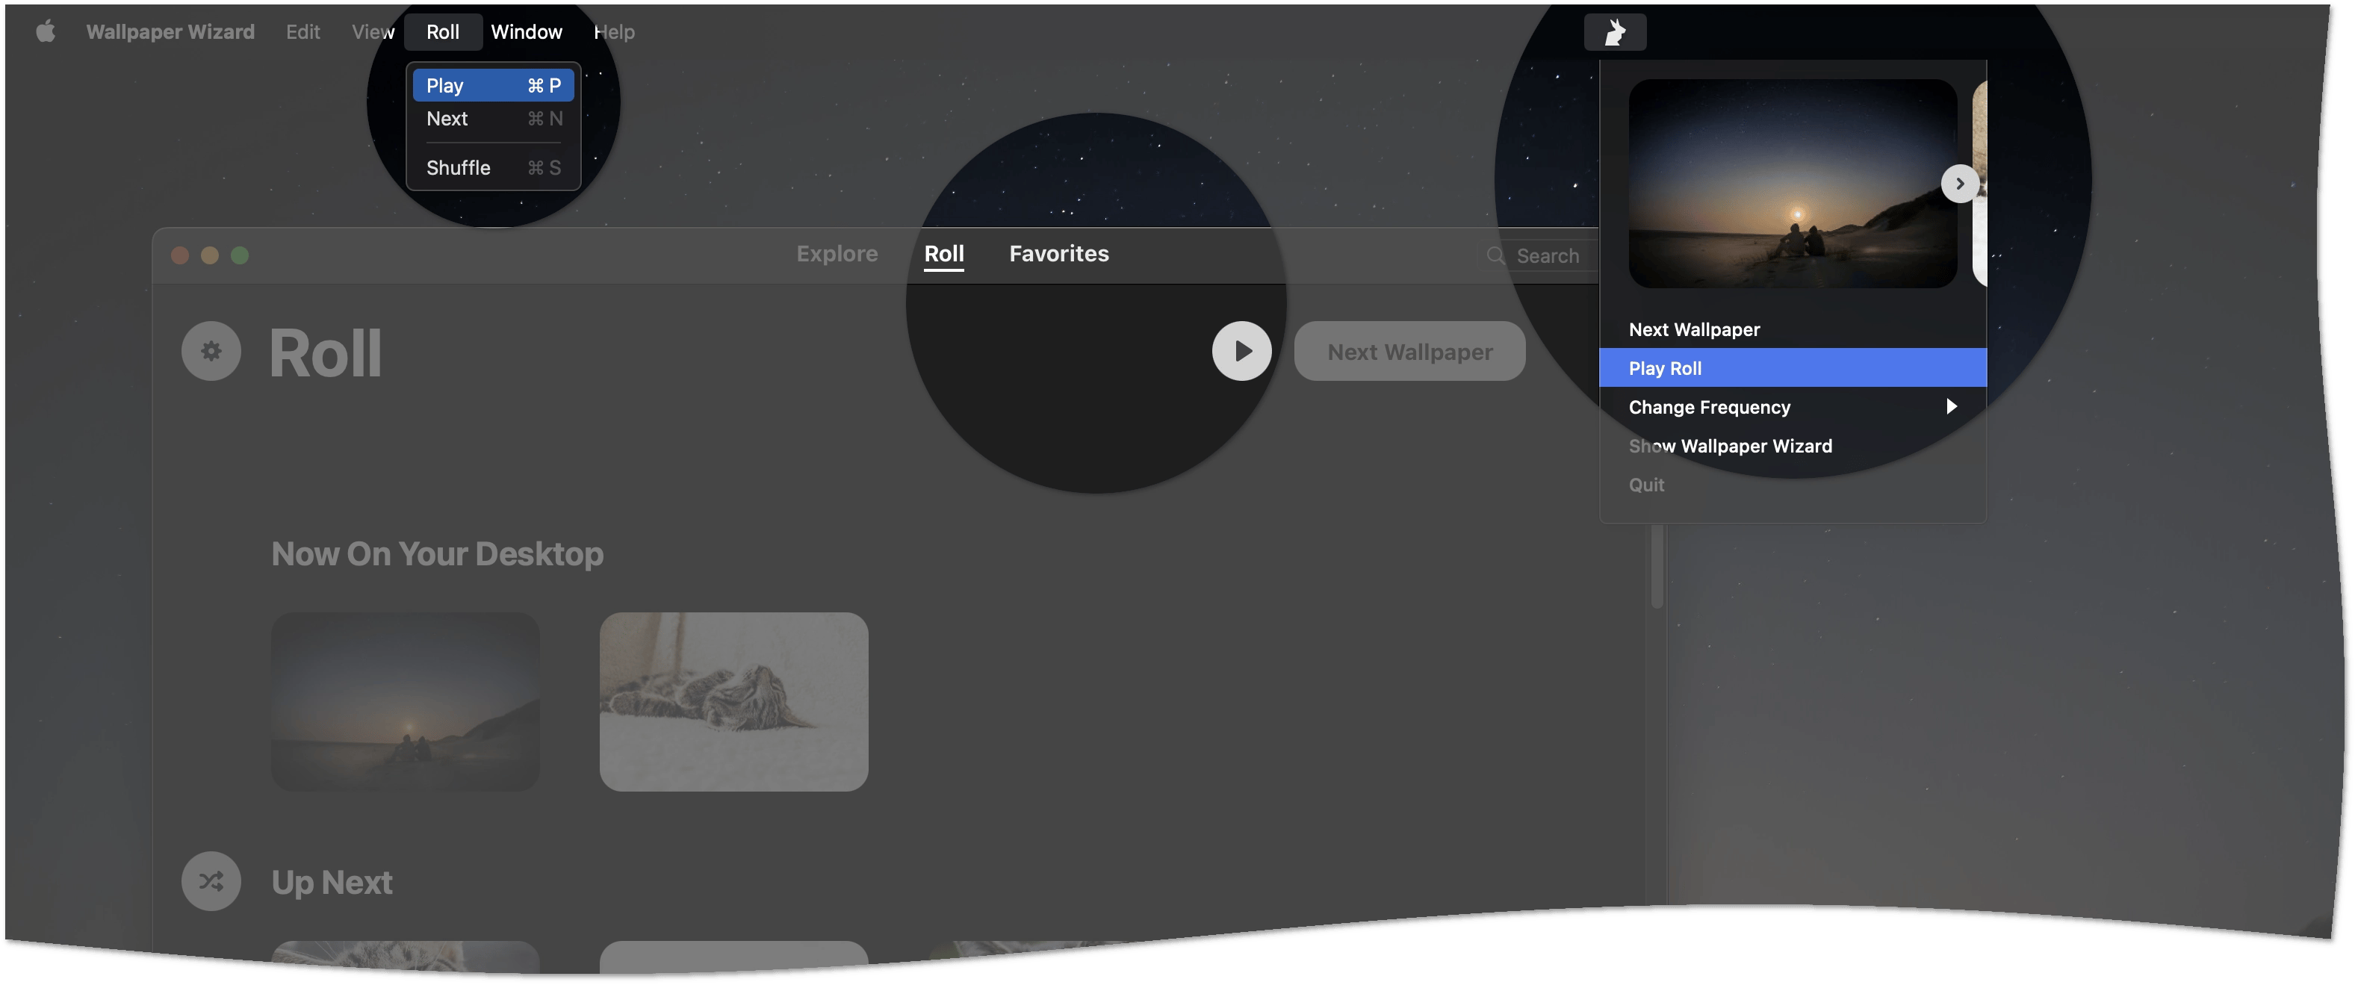Expand the Change Frequency submenu arrow

coord(1951,406)
